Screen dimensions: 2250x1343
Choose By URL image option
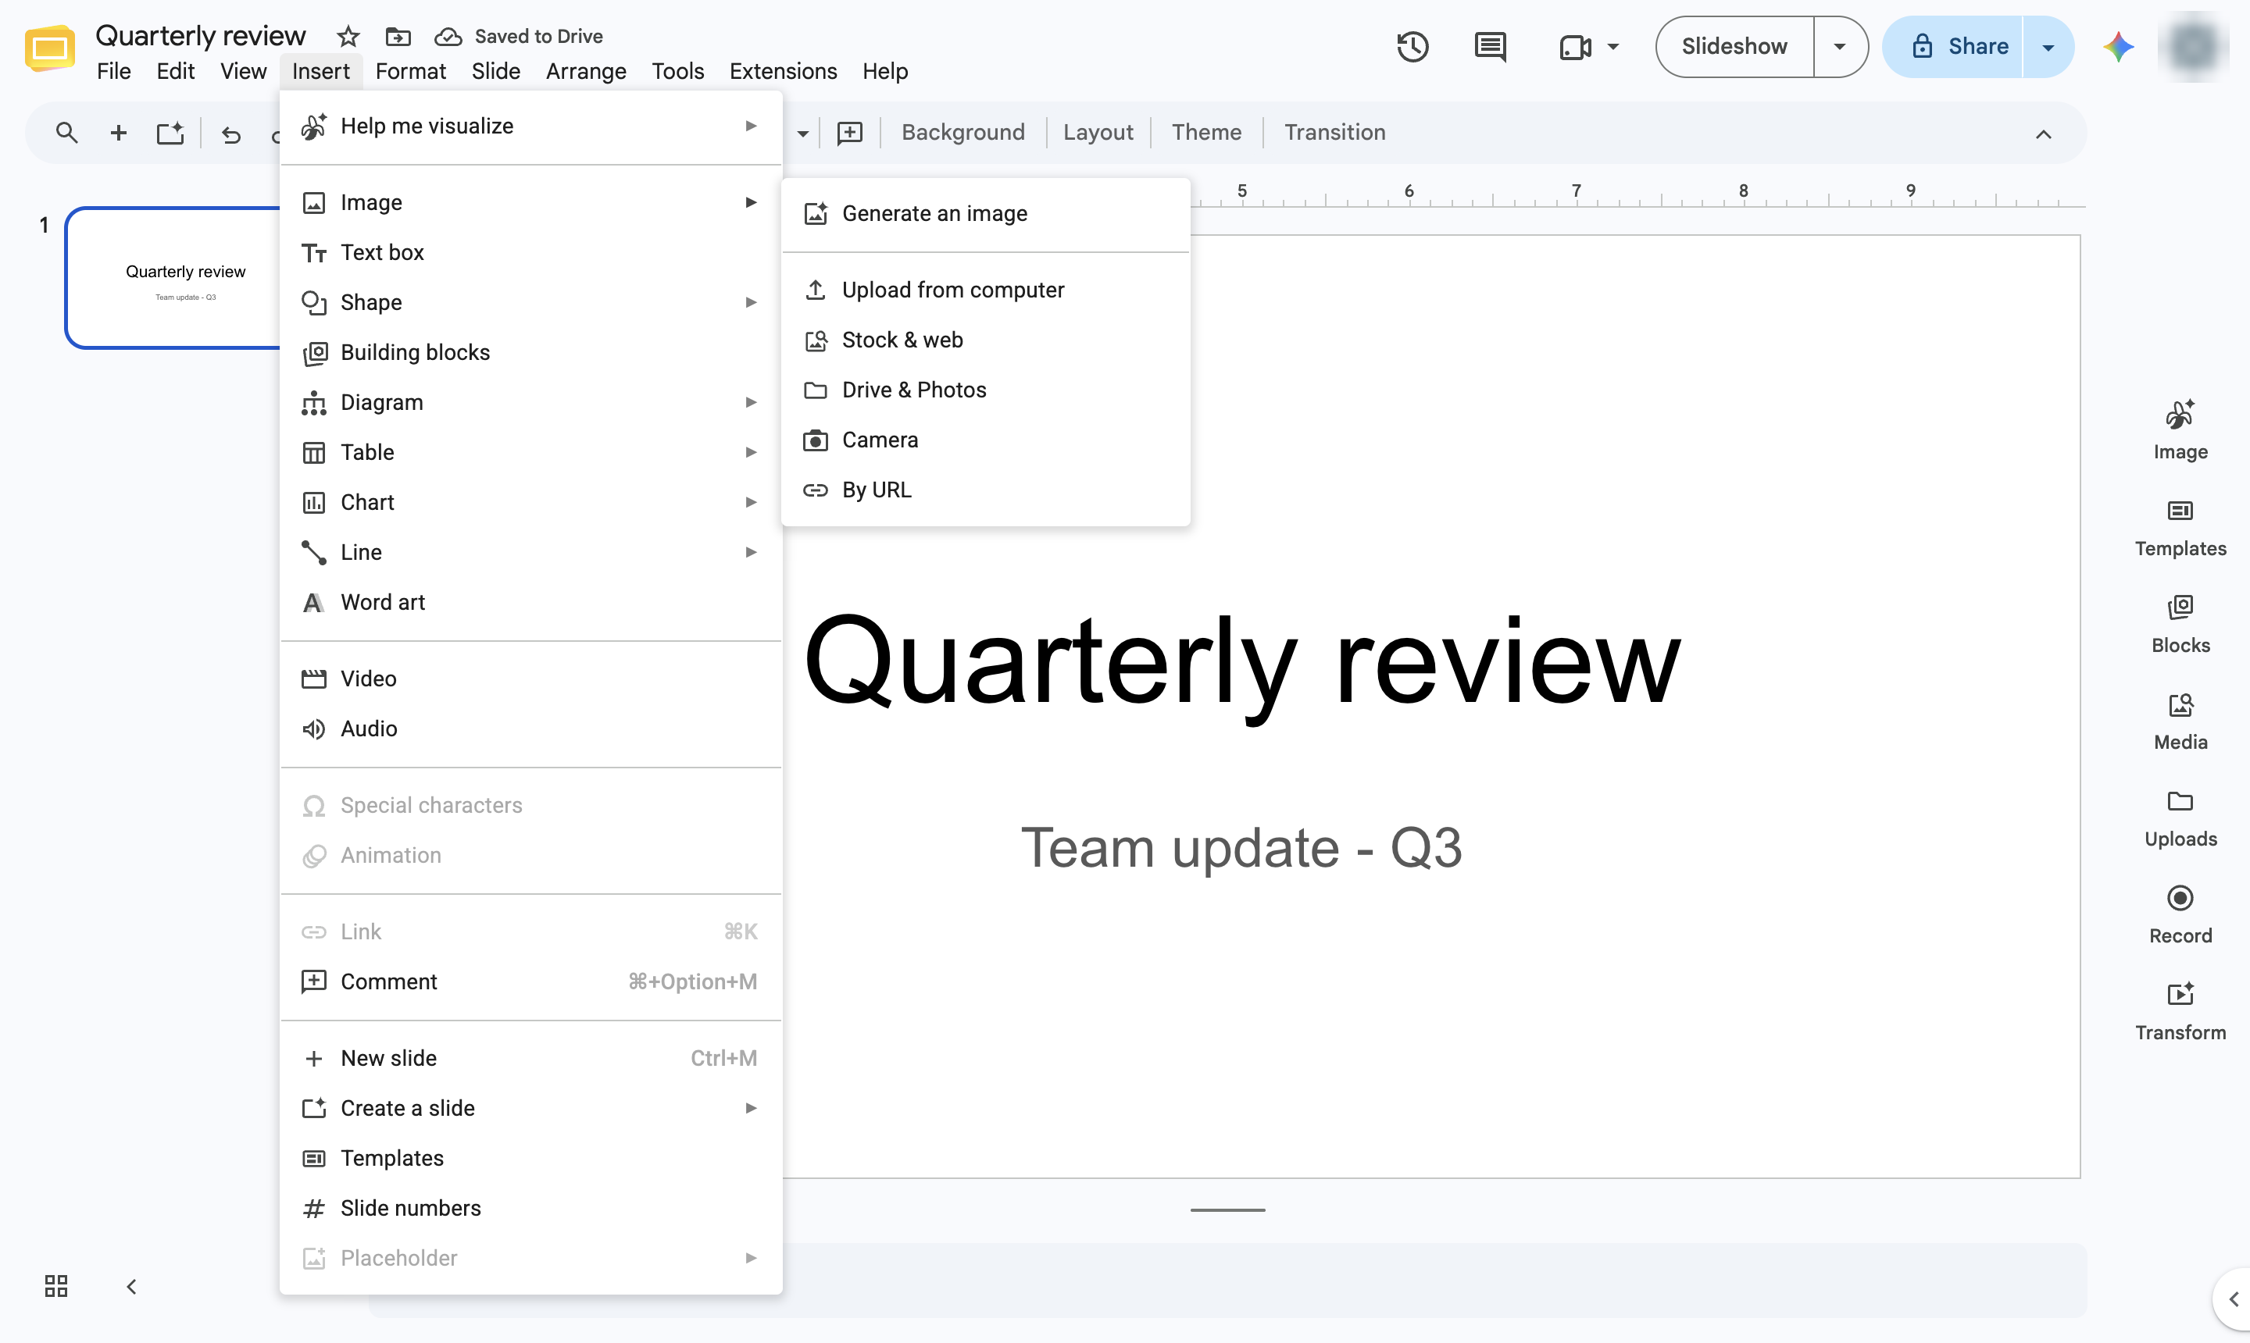click(x=985, y=490)
